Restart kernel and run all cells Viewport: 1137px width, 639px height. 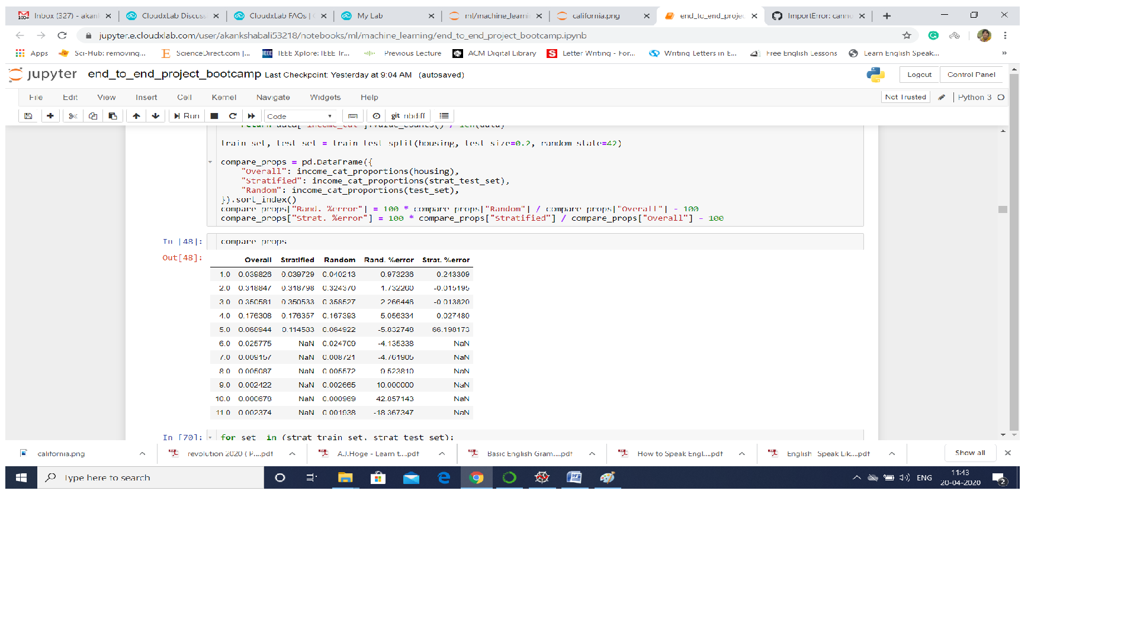pos(251,116)
